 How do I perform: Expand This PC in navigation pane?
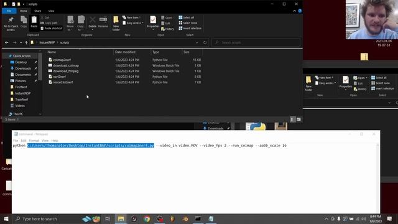pos(18,114)
